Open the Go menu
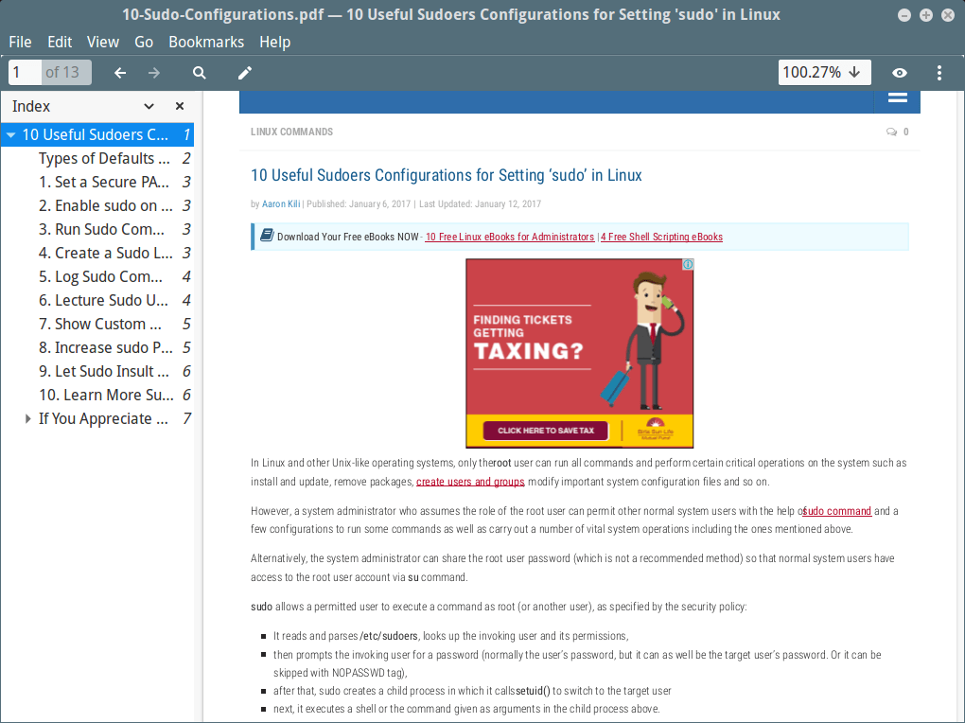 click(x=144, y=42)
